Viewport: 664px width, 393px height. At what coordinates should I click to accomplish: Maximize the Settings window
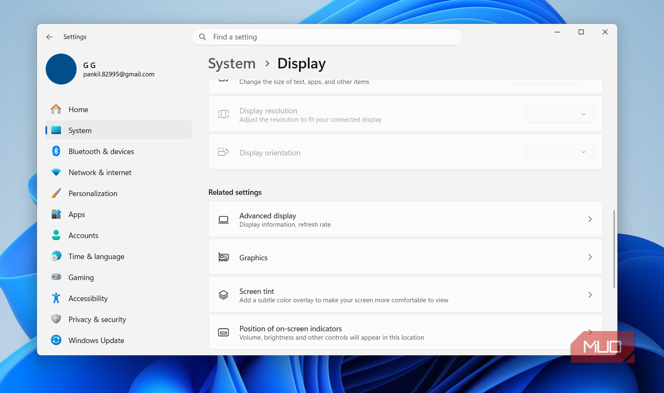581,32
